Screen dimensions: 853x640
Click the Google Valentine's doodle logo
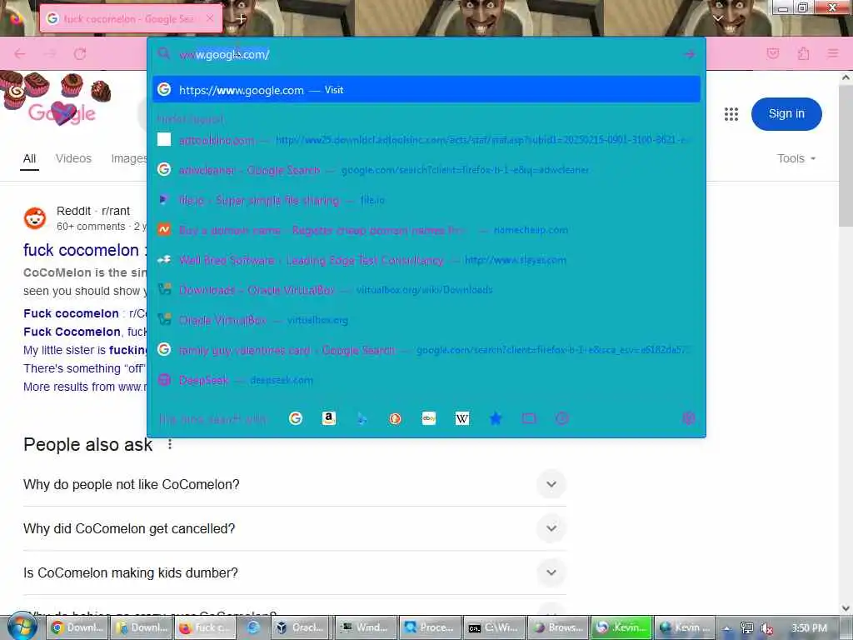(x=62, y=112)
